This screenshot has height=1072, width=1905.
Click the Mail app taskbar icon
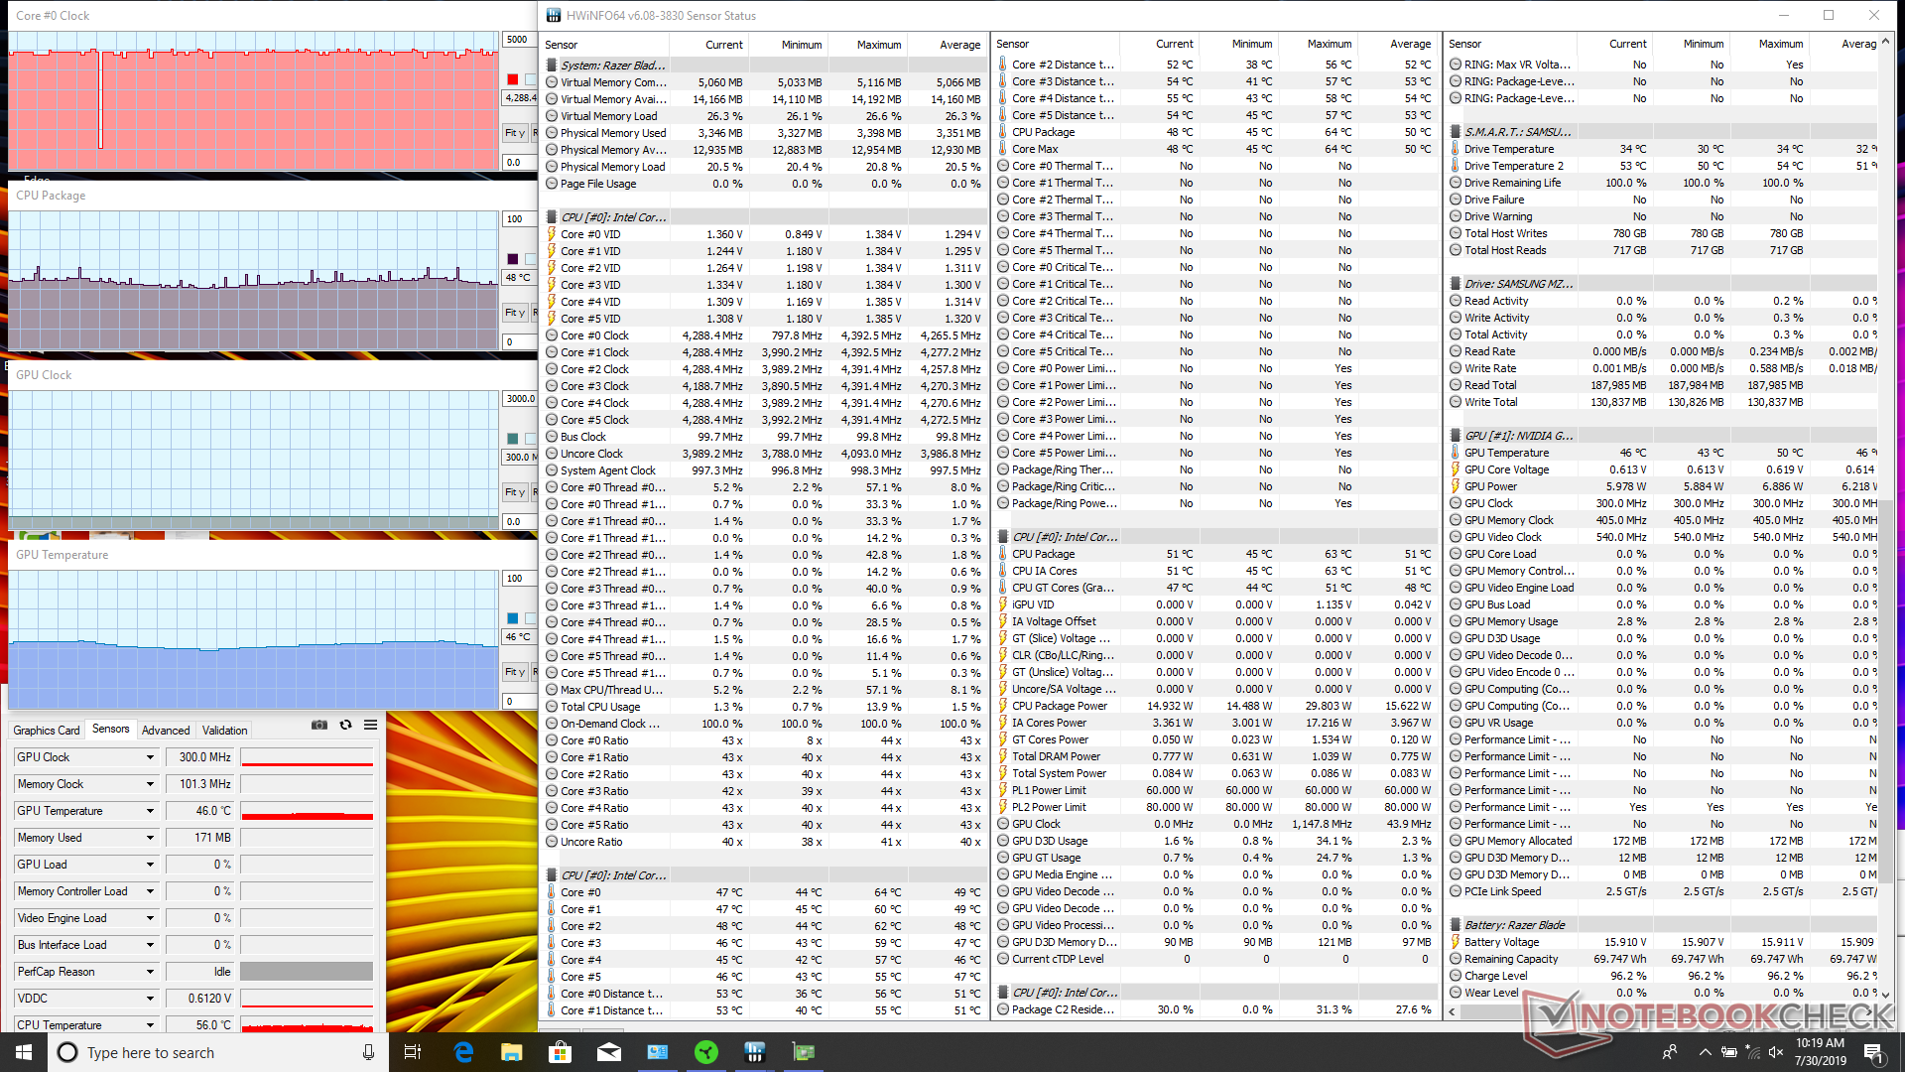pos(608,1052)
